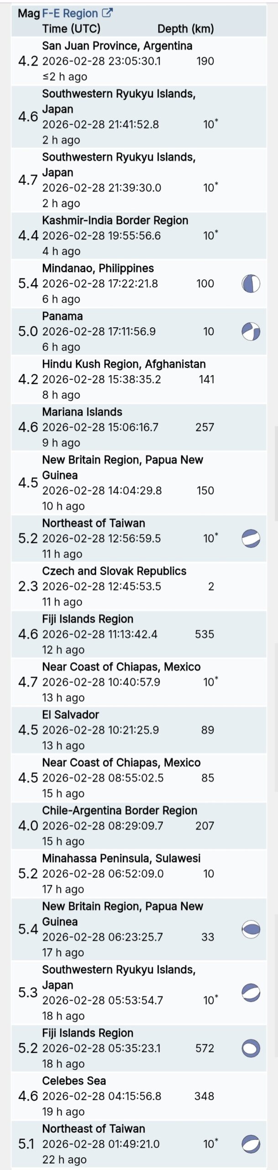Open the San Juan Province, Argentina earthquake
Image resolution: width=278 pixels, height=1170 pixels.
(x=117, y=46)
